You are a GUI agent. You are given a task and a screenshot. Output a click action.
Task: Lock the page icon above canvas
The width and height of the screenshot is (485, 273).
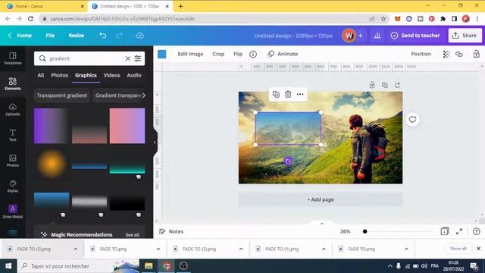(372, 85)
